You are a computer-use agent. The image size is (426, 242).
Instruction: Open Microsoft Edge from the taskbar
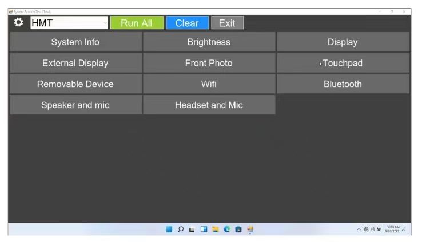click(226, 229)
